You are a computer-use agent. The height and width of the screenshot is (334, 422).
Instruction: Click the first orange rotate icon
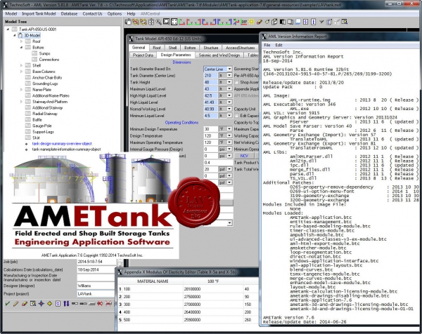[x=136, y=22]
